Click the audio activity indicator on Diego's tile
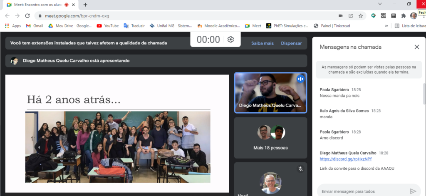 coord(300,79)
